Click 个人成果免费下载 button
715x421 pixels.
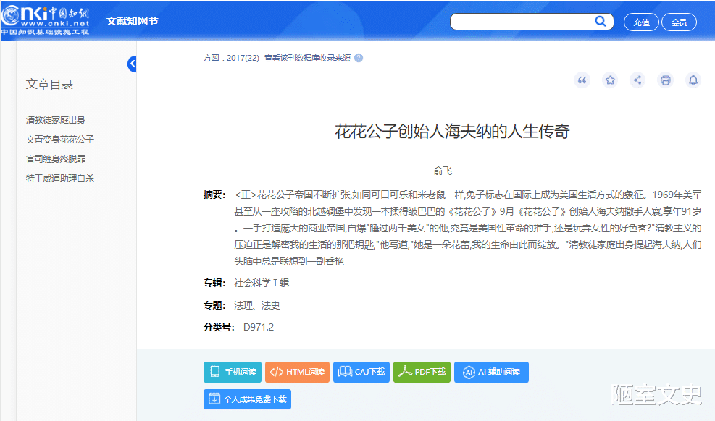(x=247, y=399)
